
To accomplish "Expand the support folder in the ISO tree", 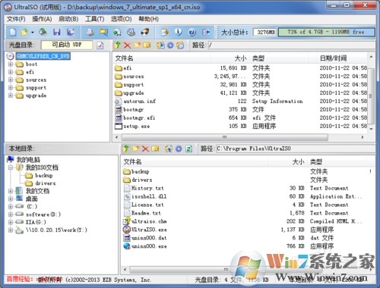I will [x=11, y=88].
